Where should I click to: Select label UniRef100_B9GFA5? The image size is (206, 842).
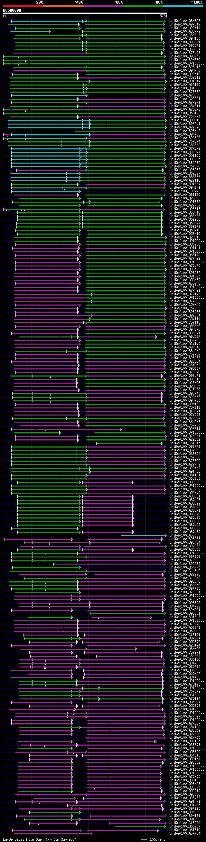click(x=185, y=138)
